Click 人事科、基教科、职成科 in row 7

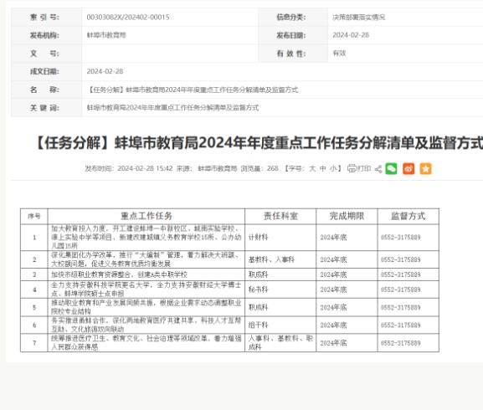[280, 343]
